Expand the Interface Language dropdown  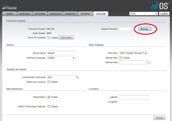(61, 58)
